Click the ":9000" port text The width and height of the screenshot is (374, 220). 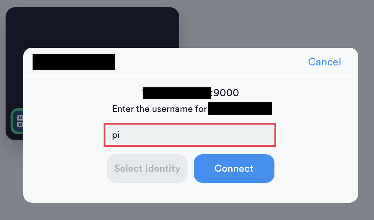225,93
